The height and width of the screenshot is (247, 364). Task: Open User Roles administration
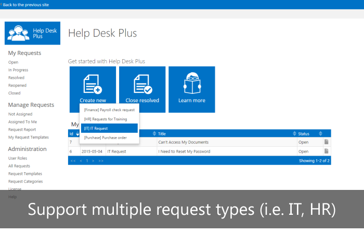point(18,158)
